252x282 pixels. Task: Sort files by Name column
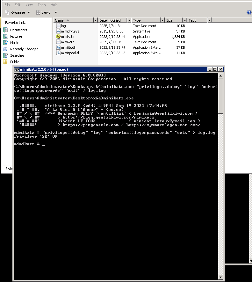pyautogui.click(x=73, y=20)
